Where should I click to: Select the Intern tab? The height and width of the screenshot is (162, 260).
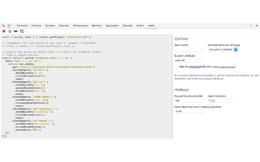[x=151, y=26]
